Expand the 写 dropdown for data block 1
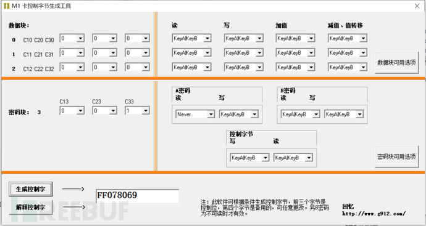The height and width of the screenshot is (226, 426). click(244, 52)
